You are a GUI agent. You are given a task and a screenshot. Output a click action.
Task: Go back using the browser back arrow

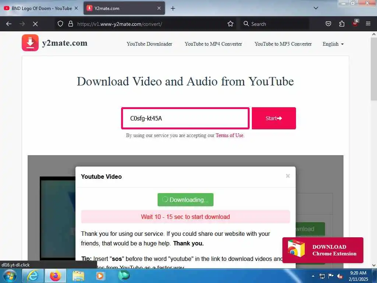coord(9,24)
